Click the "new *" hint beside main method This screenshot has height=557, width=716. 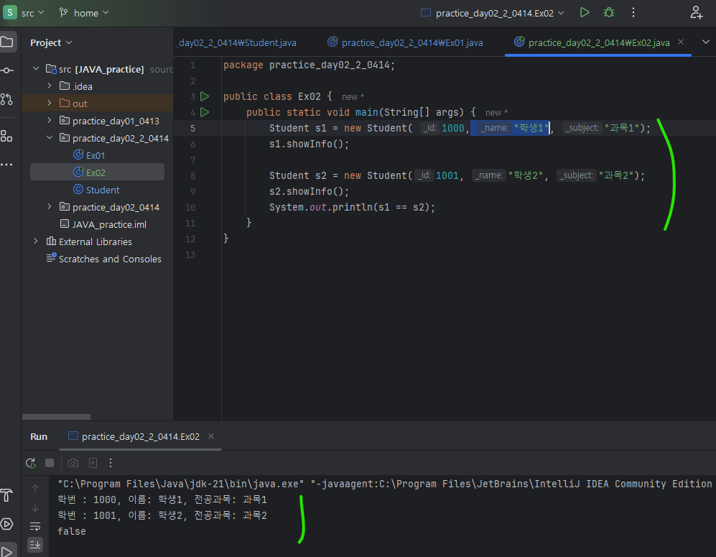496,112
